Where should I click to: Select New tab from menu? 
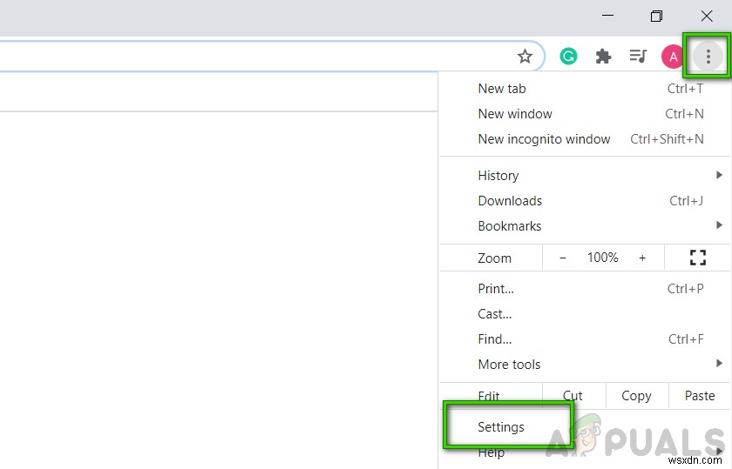tap(502, 89)
